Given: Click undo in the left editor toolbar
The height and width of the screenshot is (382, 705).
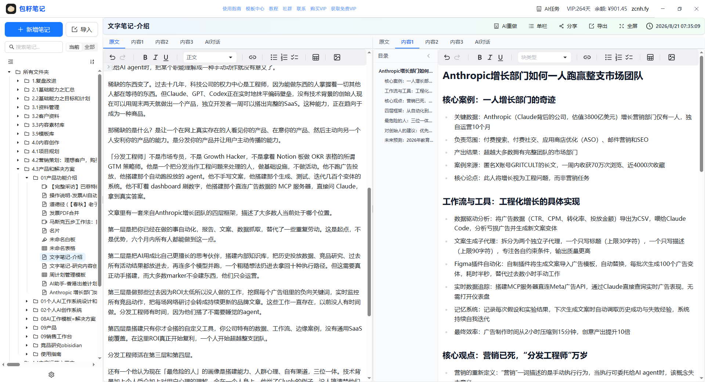Looking at the screenshot, I should click(x=112, y=57).
